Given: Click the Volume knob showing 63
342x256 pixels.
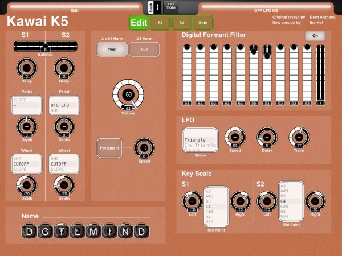Looking at the screenshot, I should click(128, 94).
